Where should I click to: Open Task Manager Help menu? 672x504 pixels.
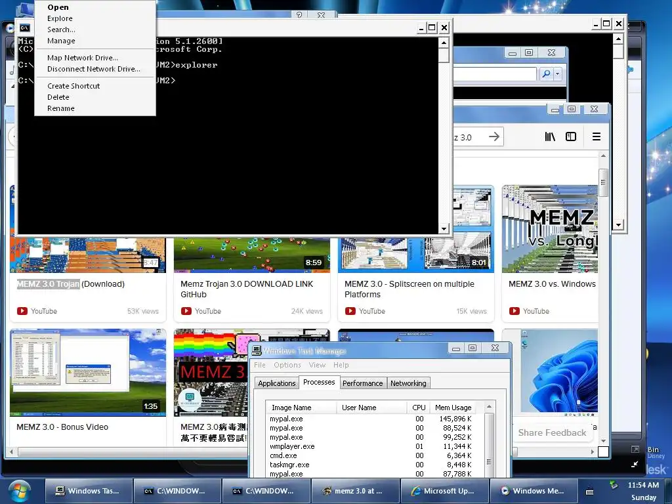pyautogui.click(x=341, y=365)
